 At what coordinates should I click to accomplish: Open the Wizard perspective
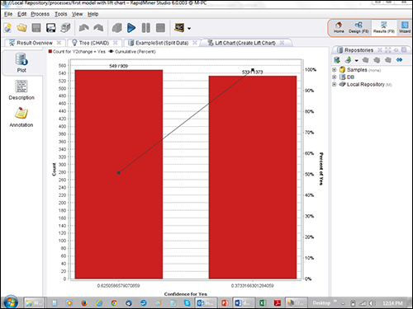pos(405,28)
